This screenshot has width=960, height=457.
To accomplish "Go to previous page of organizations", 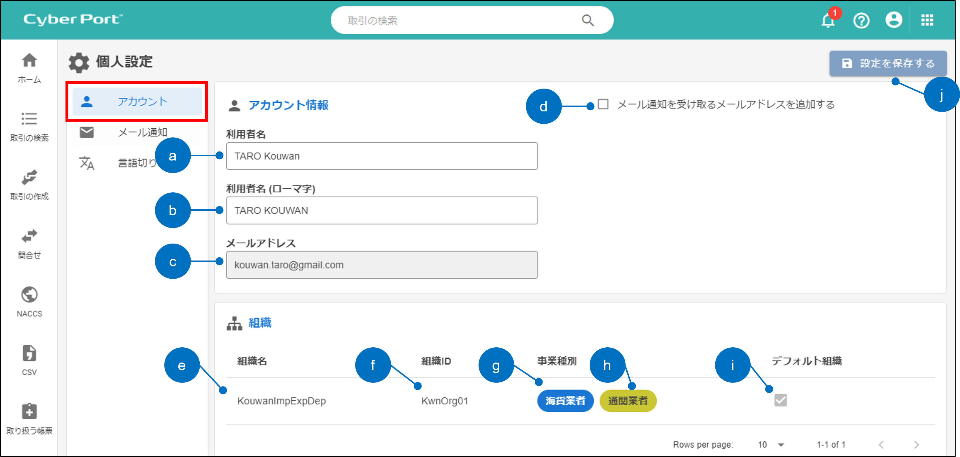I will click(881, 444).
